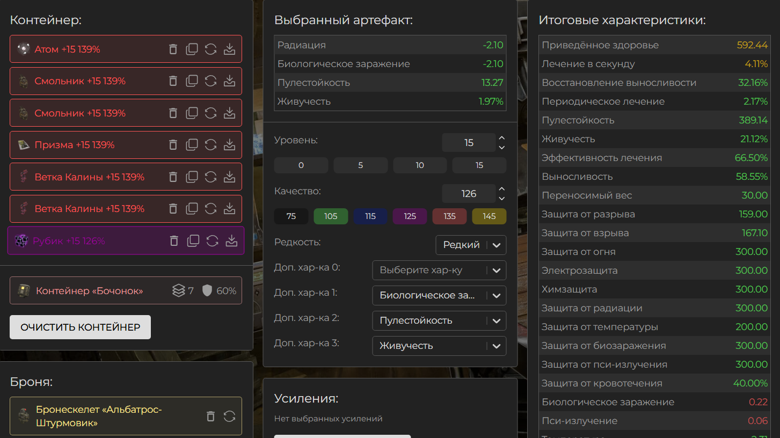Pick the green 105 quality swatch
The height and width of the screenshot is (438, 780).
click(331, 216)
